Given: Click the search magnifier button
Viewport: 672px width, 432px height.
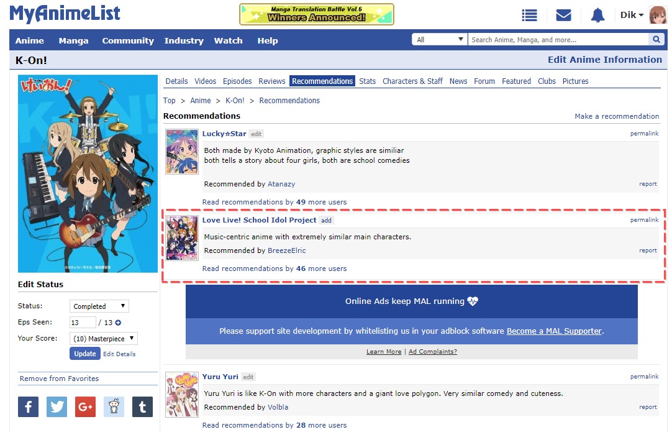Looking at the screenshot, I should [656, 40].
